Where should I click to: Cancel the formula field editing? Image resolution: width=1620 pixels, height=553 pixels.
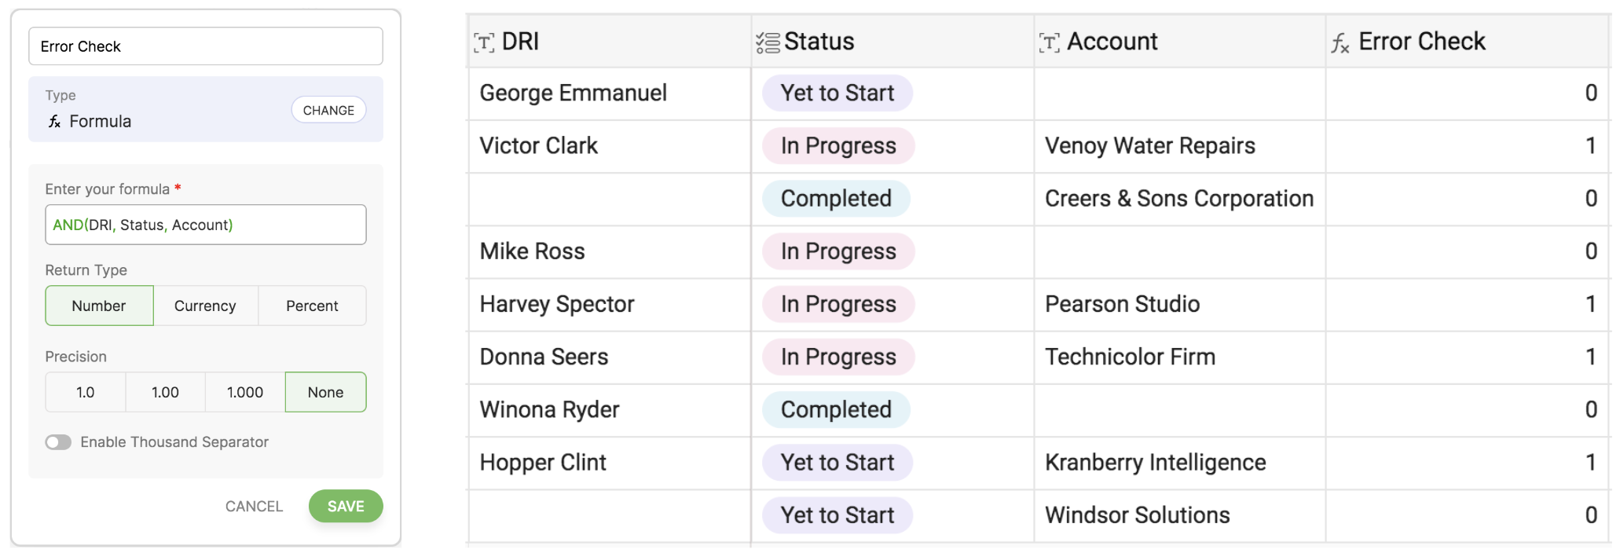tap(254, 507)
